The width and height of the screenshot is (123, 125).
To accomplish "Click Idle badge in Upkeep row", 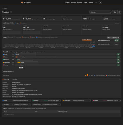I will click(x=118, y=65).
